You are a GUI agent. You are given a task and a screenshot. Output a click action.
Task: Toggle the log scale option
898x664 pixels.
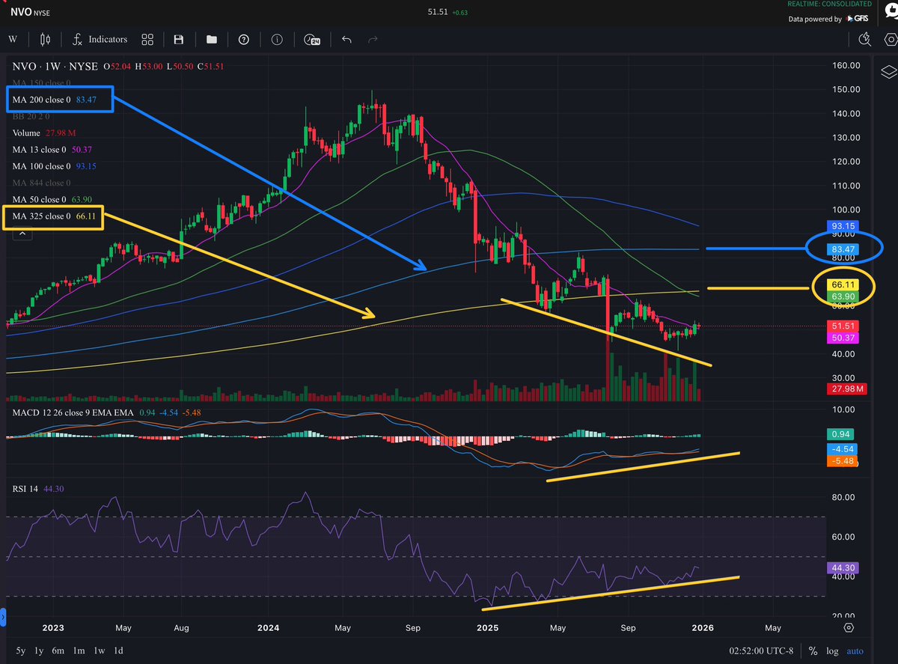(x=832, y=651)
